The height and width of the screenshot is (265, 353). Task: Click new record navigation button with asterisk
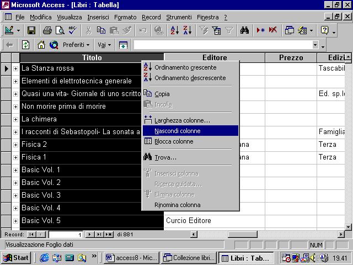click(109, 234)
